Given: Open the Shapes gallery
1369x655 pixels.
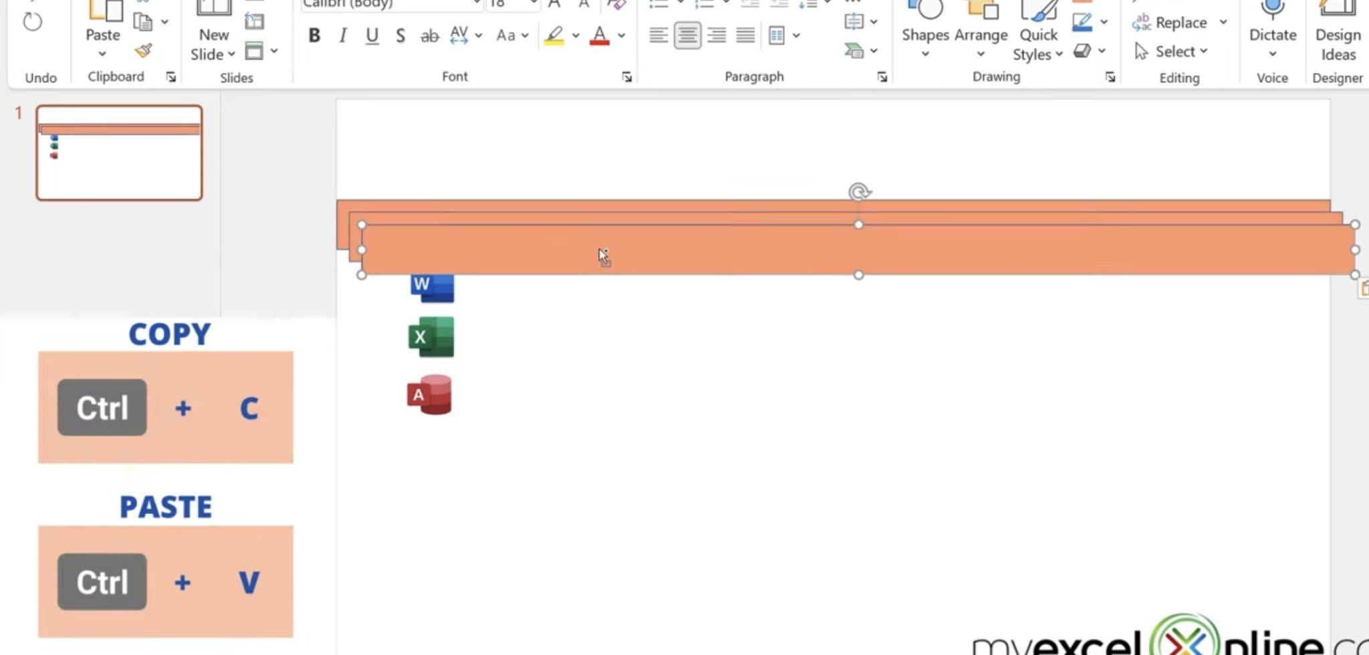Looking at the screenshot, I should 925,33.
